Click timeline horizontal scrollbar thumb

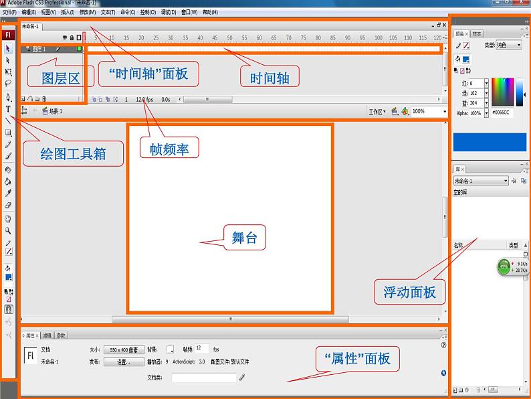coord(208,99)
